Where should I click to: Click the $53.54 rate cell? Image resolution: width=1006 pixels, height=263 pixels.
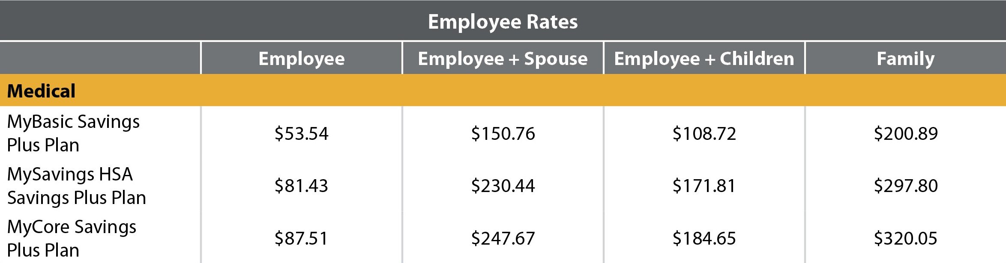tap(301, 133)
